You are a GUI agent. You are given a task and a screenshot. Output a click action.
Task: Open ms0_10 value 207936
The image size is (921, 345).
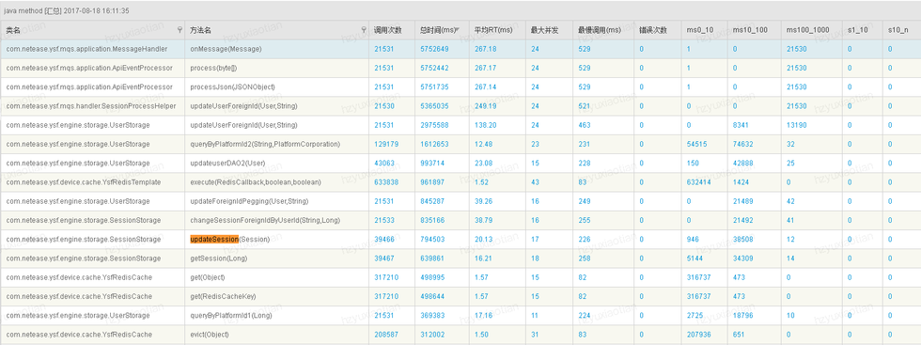point(698,335)
